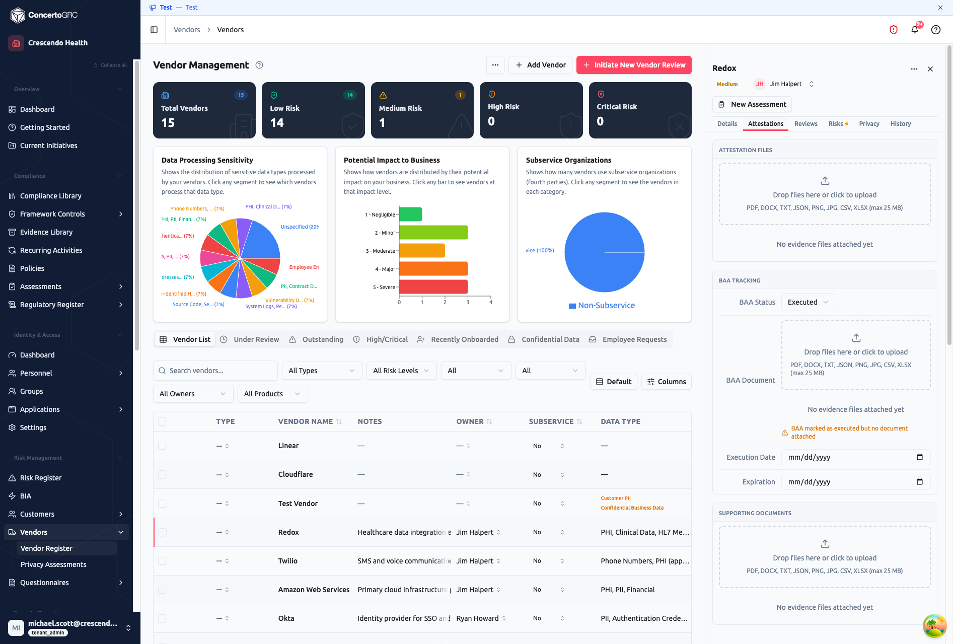Check the Cloudflare row checkbox
The width and height of the screenshot is (953, 644).
[162, 474]
